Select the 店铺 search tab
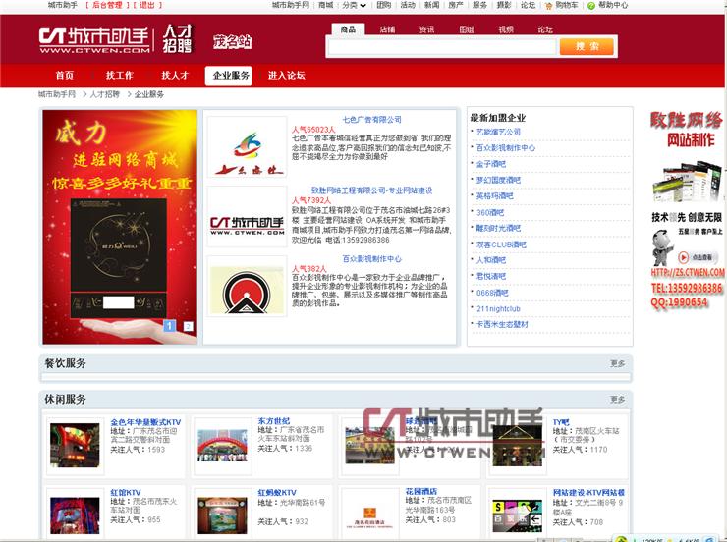Screen dimensions: 727x542 388,29
